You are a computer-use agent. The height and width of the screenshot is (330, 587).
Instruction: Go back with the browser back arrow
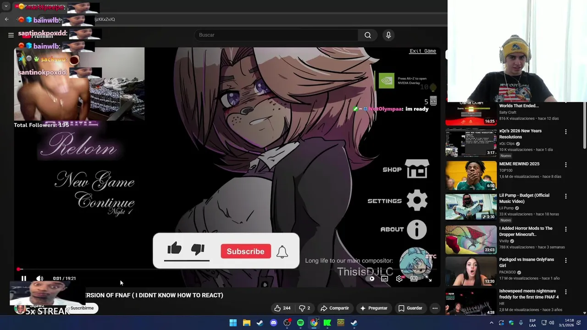6,19
